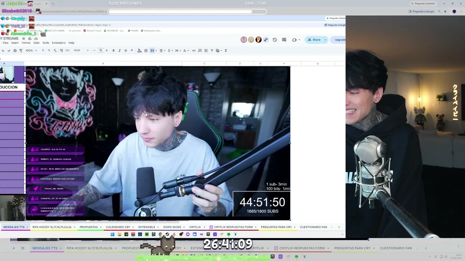Viewport: 465px width, 261px height.
Task: Activate the paint format tool
Action: click(21, 50)
